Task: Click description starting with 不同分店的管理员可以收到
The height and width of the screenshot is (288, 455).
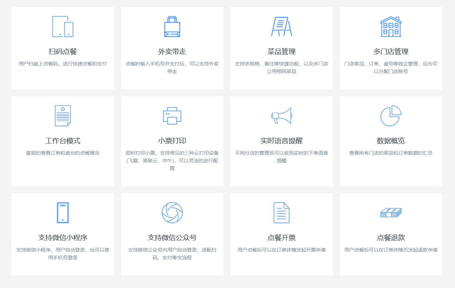Action: (281, 157)
